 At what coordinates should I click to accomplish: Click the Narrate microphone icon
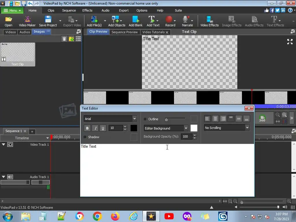tap(187, 21)
